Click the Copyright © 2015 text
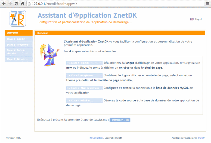 click(114, 138)
